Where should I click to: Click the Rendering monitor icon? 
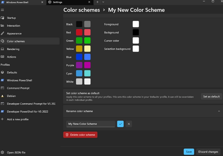click(x=2, y=49)
